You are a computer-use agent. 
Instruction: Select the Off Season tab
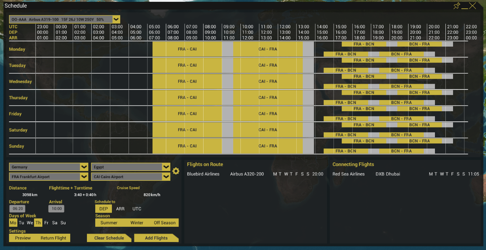coord(165,222)
